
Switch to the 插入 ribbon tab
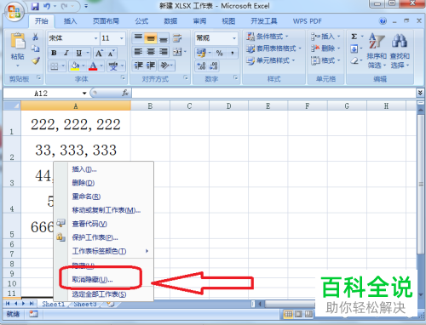click(70, 21)
